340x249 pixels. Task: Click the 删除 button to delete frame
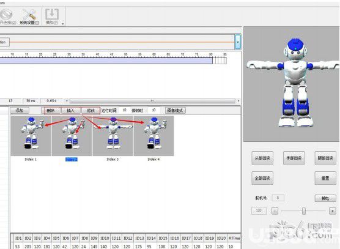pyautogui.click(x=51, y=110)
